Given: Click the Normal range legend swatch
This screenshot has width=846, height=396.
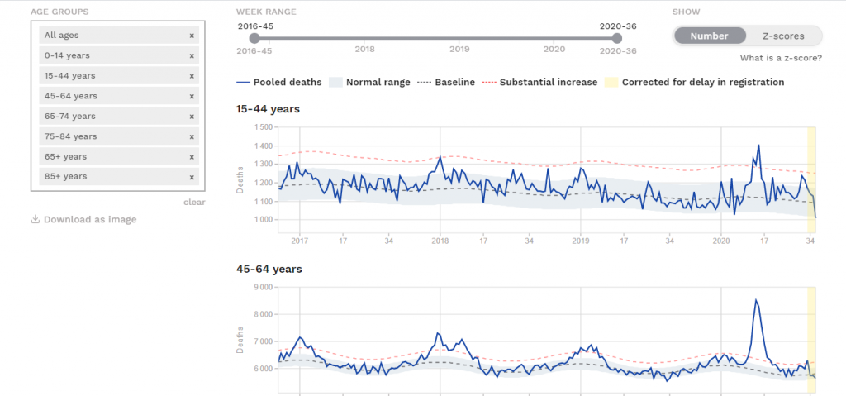Looking at the screenshot, I should coord(335,83).
